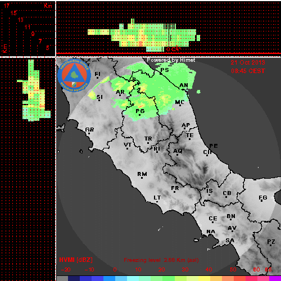Screen dimensions: 281x281
Task: Click the CB city label on map
Action: coord(227,193)
